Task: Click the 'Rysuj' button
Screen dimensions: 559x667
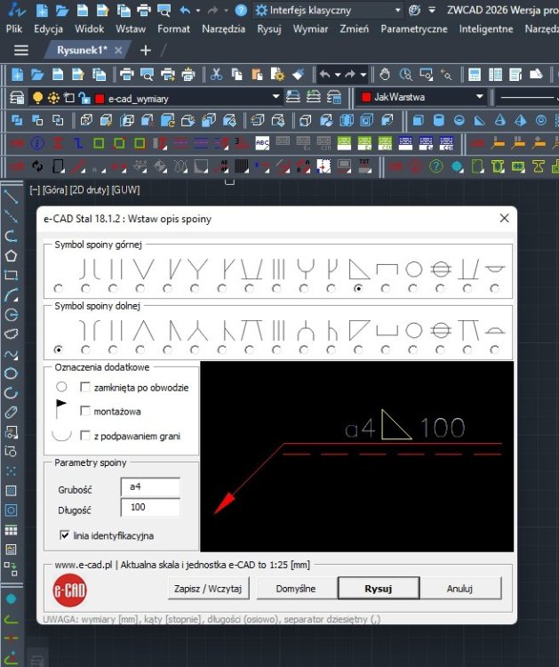Action: (379, 589)
